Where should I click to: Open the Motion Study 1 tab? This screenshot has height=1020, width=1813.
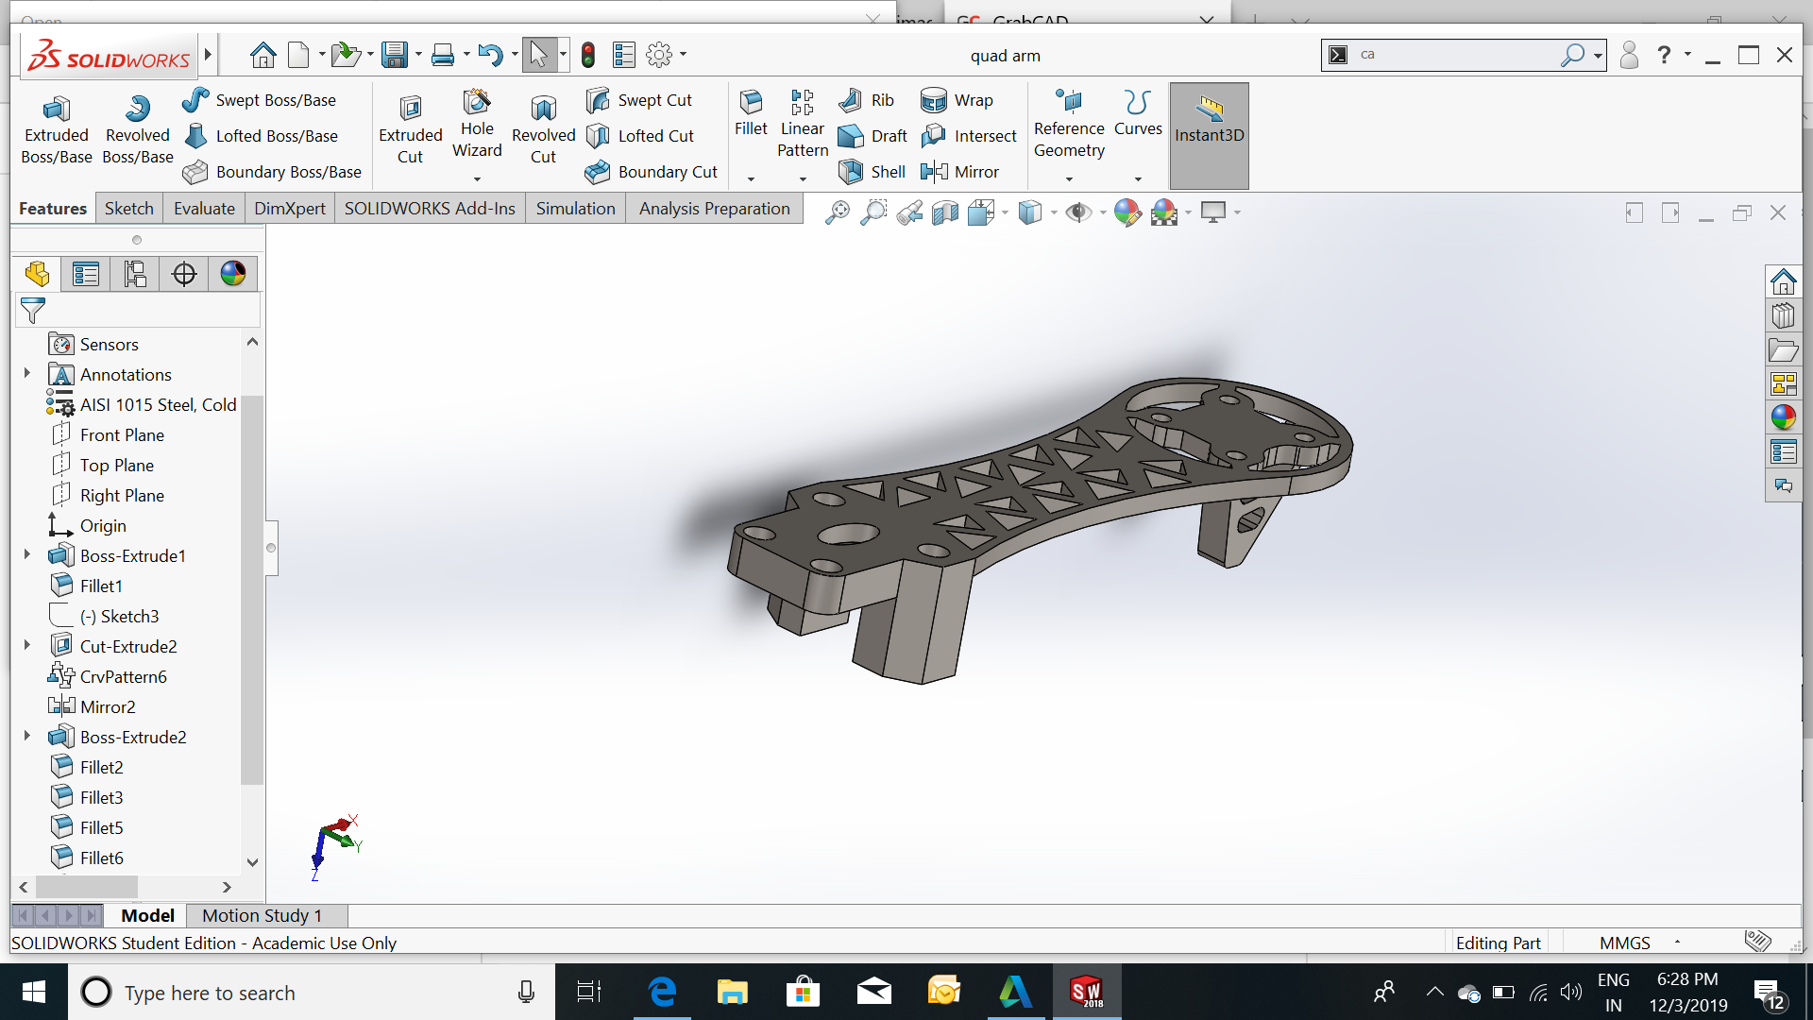(x=262, y=915)
